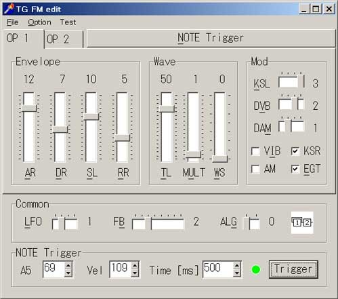This screenshot has width=338, height=299.
Task: Increase the note number with up arrow
Action: point(68,265)
